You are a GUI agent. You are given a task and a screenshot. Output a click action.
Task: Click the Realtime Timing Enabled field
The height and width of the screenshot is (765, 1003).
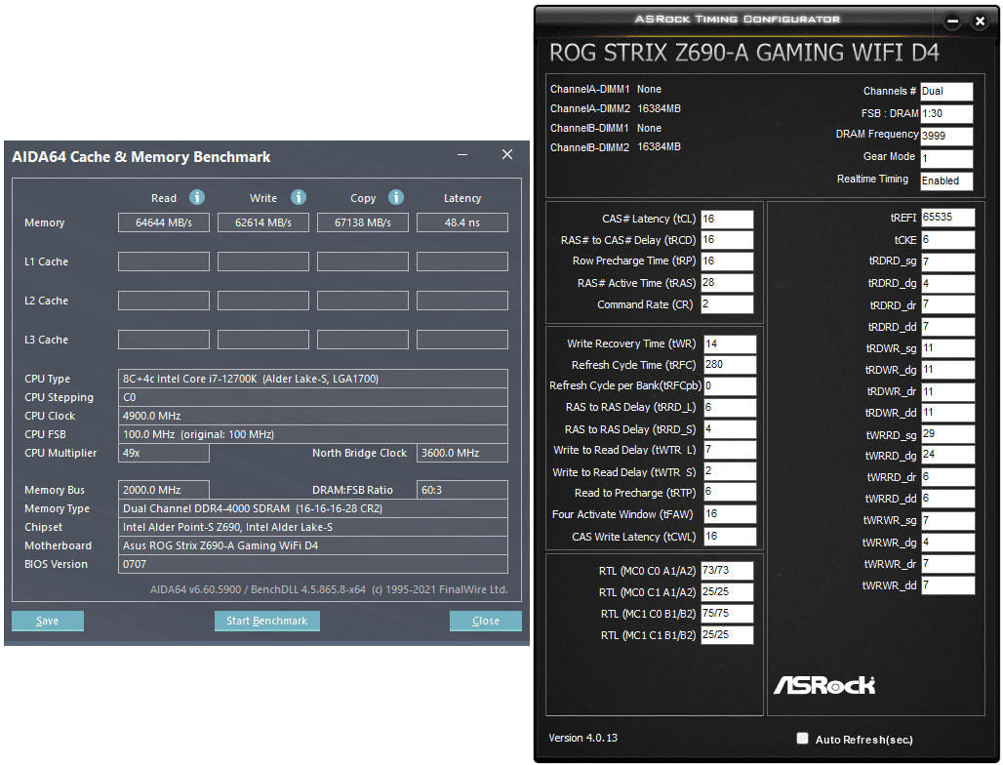946,181
